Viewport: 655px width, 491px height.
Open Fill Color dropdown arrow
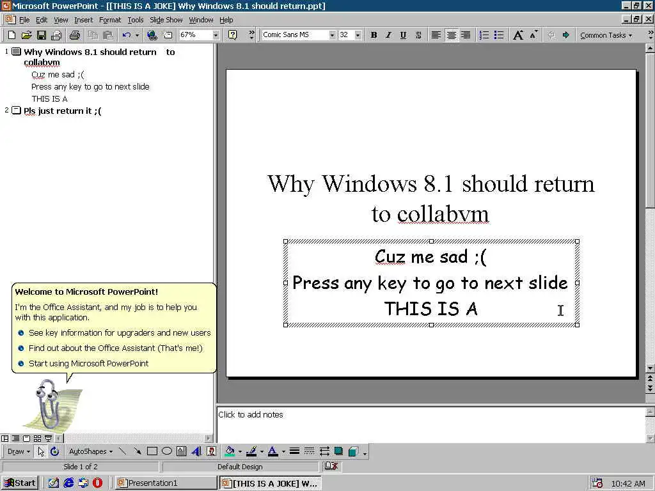(x=240, y=451)
